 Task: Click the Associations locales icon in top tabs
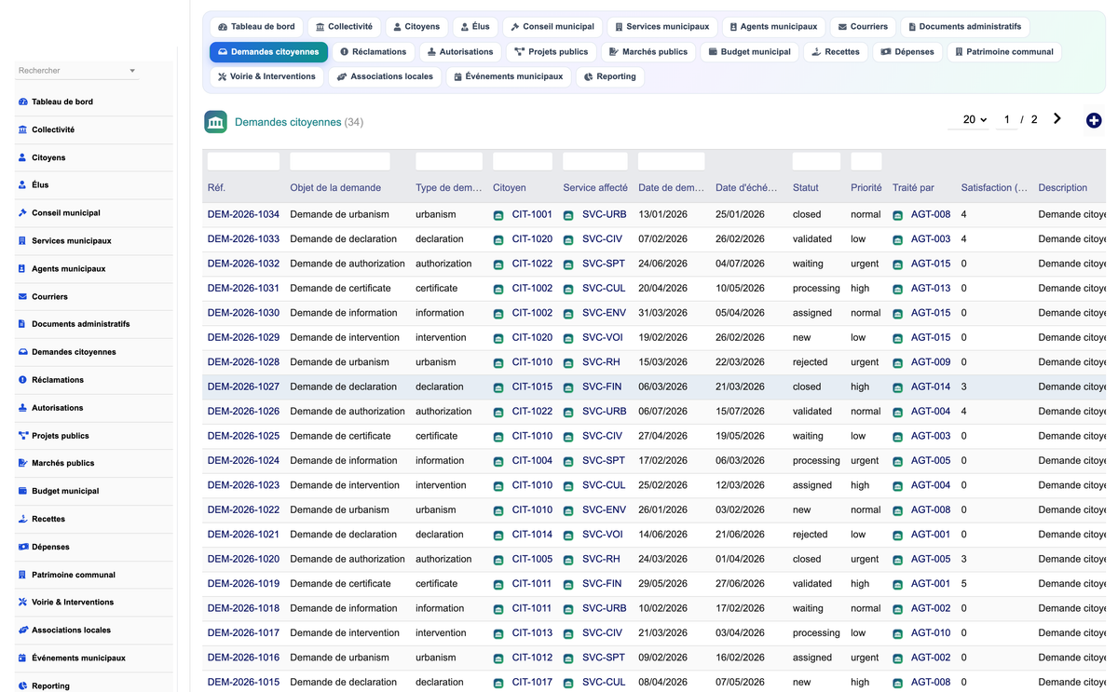(x=341, y=76)
